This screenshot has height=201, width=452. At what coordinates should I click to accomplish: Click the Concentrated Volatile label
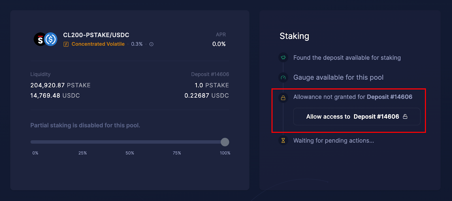point(98,44)
